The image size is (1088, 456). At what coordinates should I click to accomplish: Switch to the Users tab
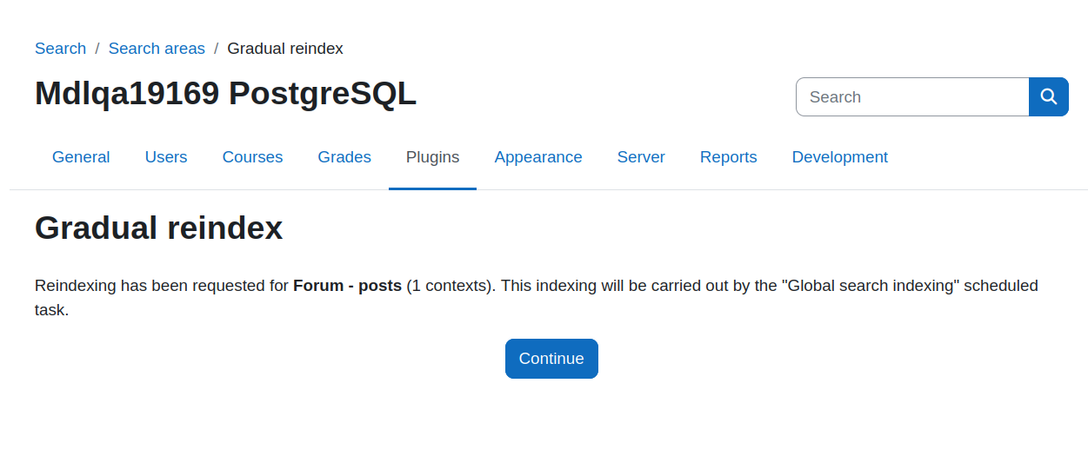166,157
